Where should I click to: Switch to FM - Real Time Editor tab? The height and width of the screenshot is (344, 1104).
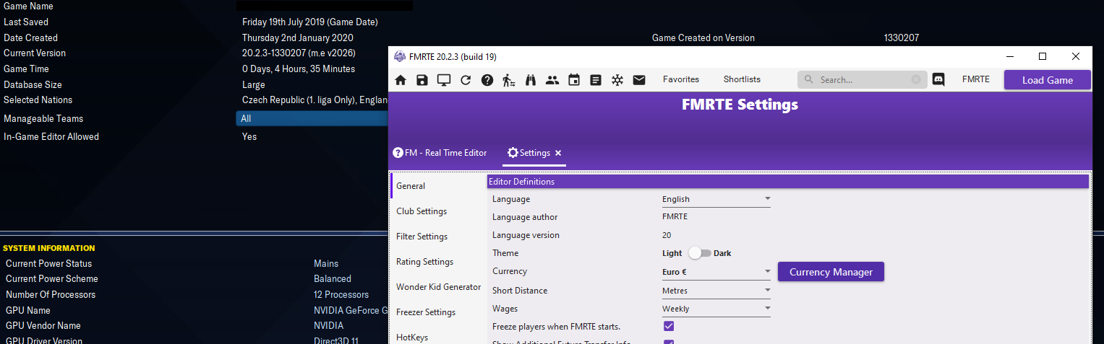tap(440, 153)
